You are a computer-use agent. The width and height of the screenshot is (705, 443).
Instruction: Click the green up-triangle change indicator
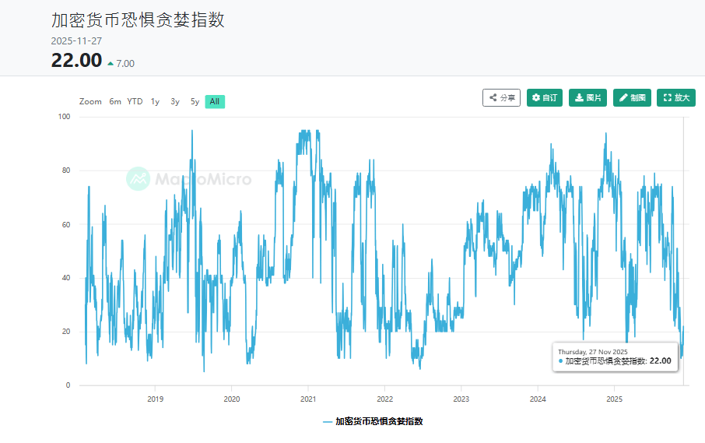tap(110, 64)
